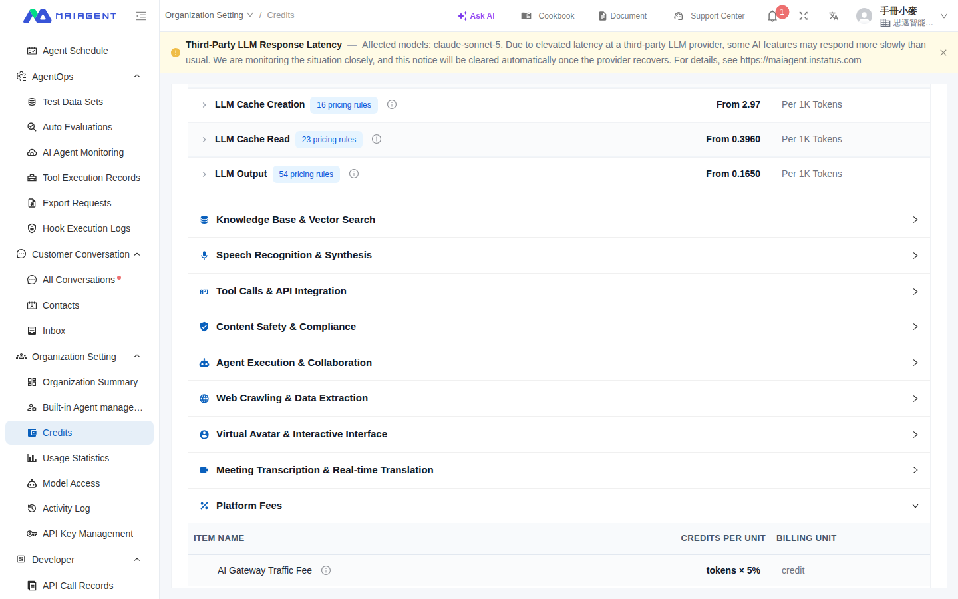Click Content Safety shield icon
This screenshot has width=958, height=599.
coord(204,327)
